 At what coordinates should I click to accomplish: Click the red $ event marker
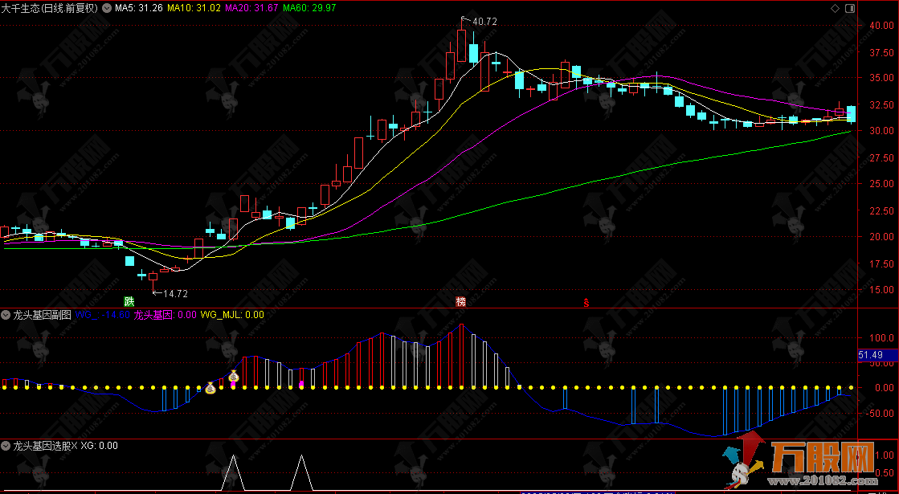coord(586,302)
